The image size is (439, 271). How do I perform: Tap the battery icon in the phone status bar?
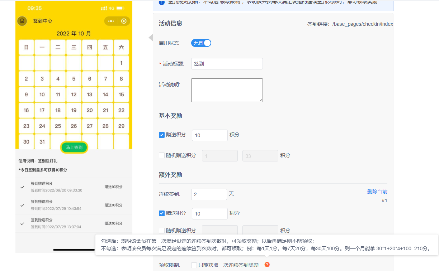[120, 8]
